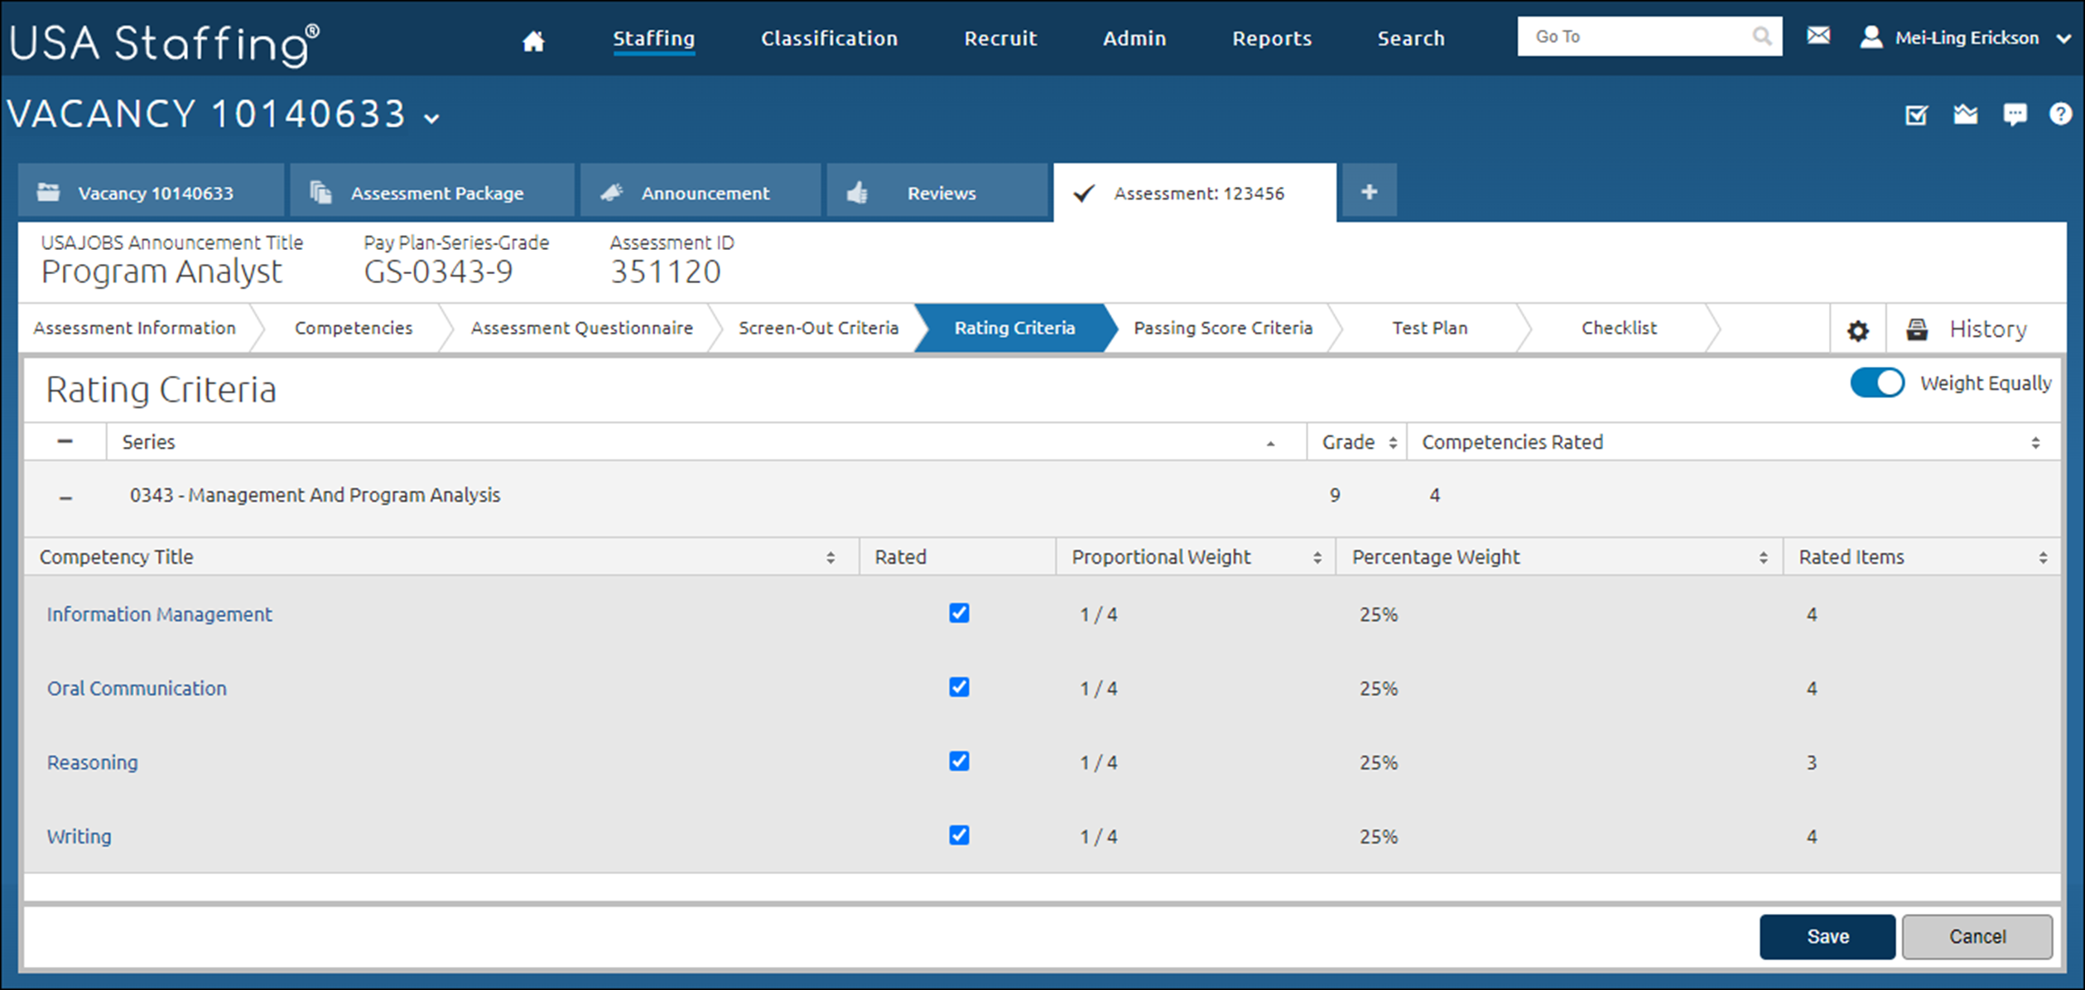Go to Competencies step
Screen dimensions: 2085x990
(x=354, y=328)
